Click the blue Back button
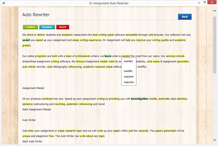Screen dimensions: 218x146 pyautogui.click(x=185, y=17)
